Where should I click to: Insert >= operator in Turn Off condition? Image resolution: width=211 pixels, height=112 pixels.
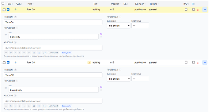24,106
